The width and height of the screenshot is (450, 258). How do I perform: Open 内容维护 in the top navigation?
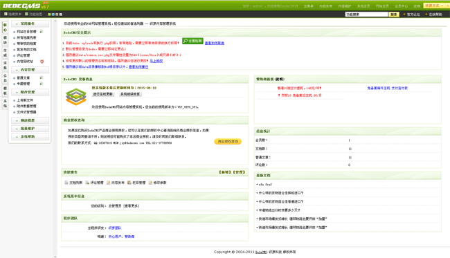344,6
